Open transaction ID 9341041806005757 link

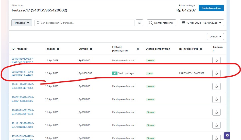coord(23,60)
